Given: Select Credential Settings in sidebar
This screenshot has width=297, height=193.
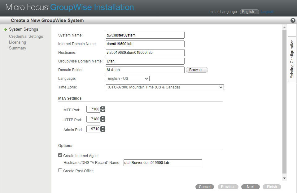Looking at the screenshot, I should click(26, 36).
